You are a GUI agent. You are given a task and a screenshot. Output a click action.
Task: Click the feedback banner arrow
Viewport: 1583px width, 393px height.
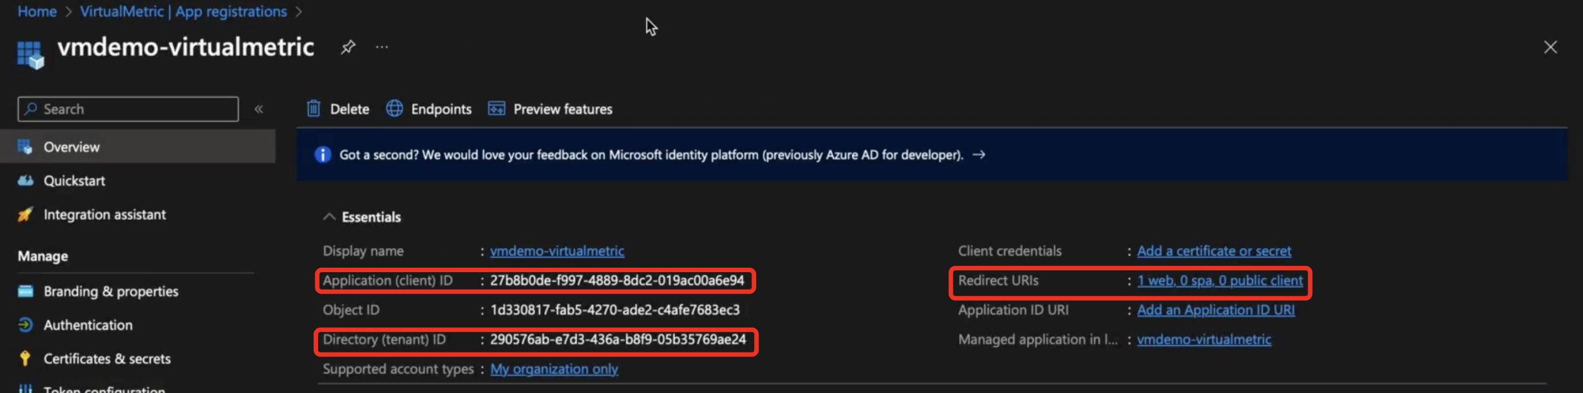pos(979,155)
